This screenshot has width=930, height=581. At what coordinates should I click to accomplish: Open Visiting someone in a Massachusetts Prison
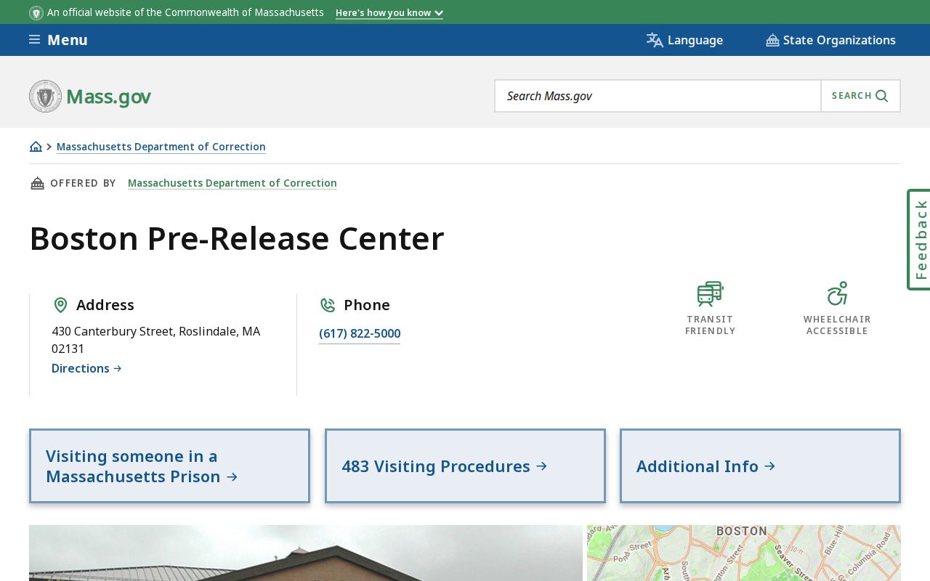169,466
